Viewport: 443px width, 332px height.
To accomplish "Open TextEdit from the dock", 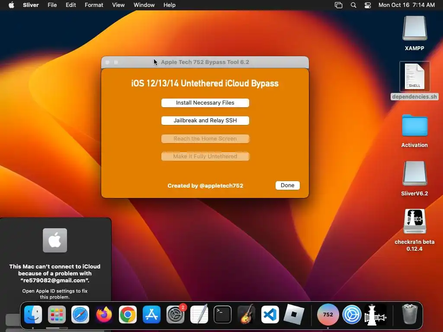I will coord(199,314).
